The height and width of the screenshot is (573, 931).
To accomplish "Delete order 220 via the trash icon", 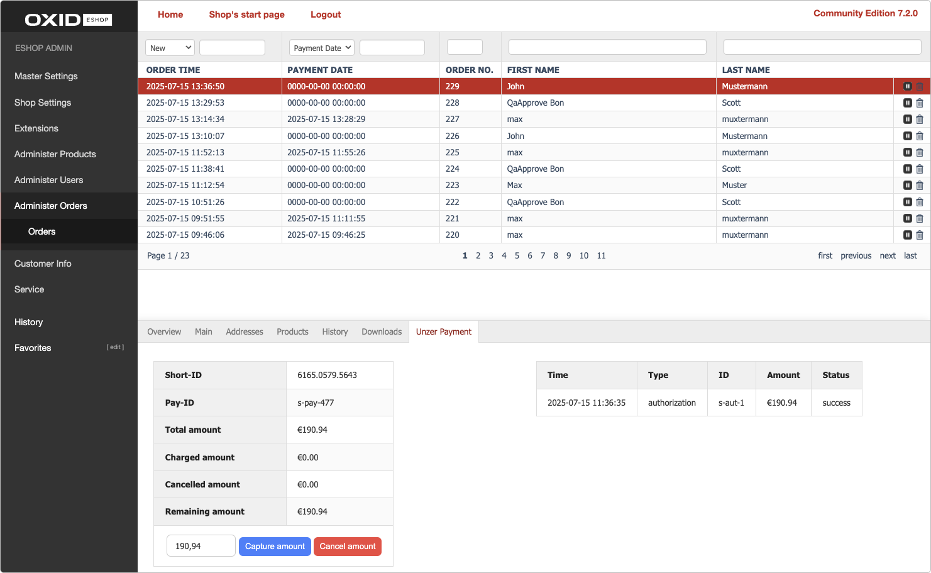I will tap(920, 235).
